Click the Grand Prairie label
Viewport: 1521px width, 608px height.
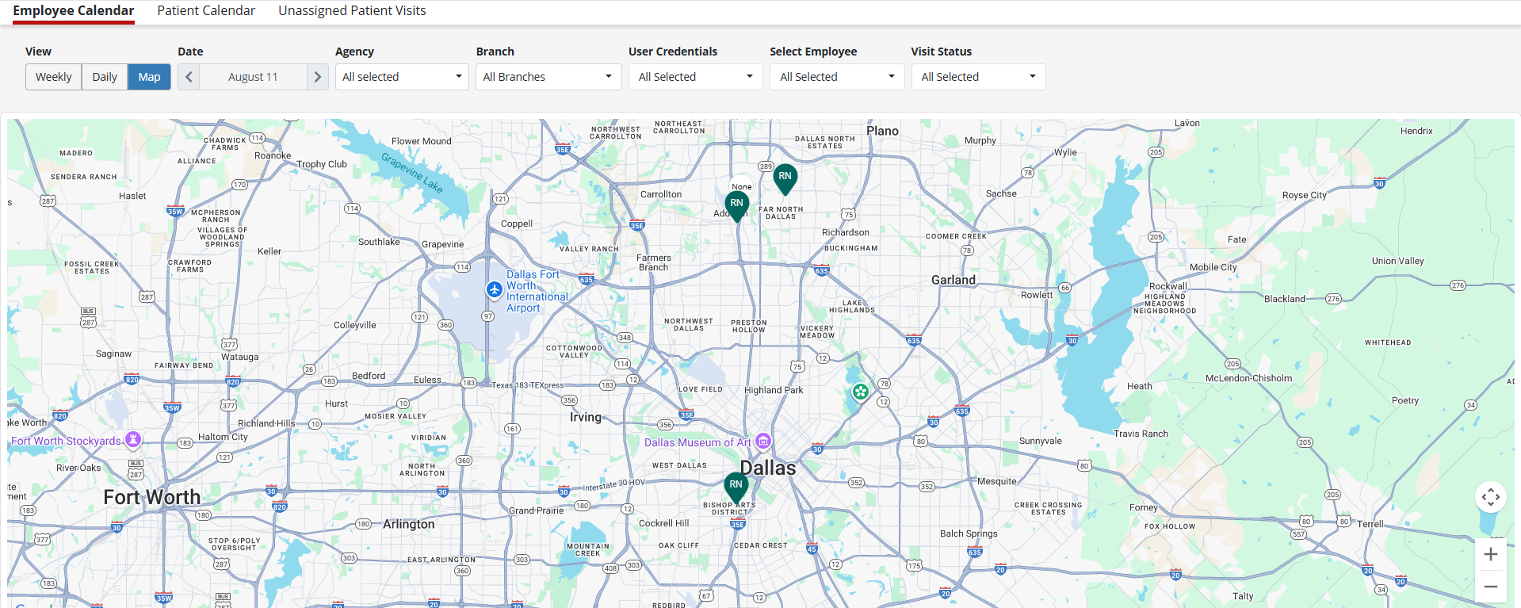point(536,510)
